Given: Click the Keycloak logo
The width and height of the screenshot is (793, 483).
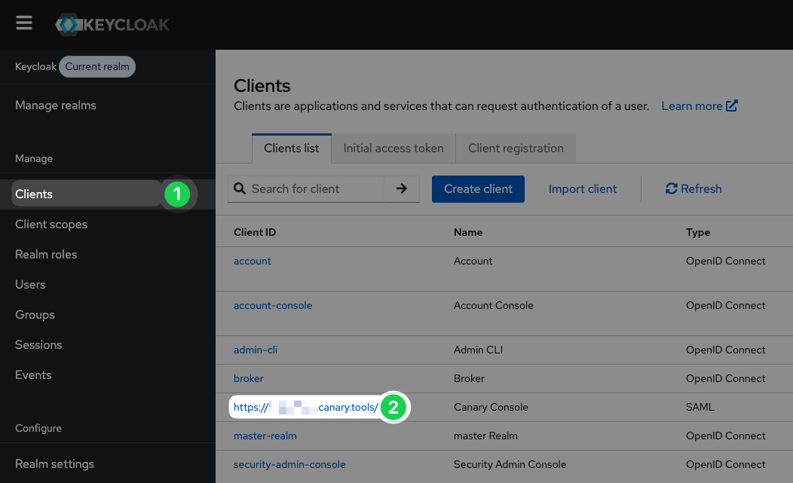Looking at the screenshot, I should [x=112, y=24].
